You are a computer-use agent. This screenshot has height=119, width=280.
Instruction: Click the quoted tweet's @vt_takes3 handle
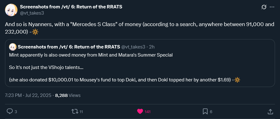tap(133, 47)
